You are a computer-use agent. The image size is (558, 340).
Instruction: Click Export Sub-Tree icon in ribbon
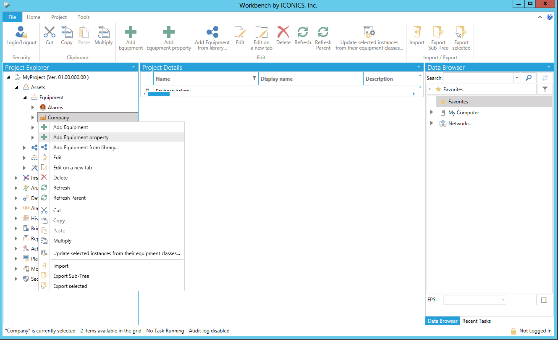(438, 33)
